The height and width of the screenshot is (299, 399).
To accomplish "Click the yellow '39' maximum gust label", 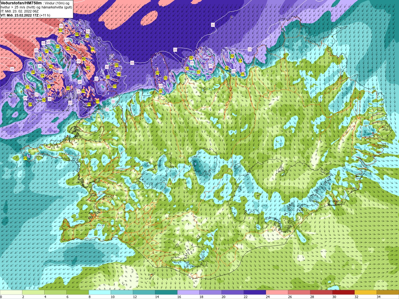I will 42,76.
